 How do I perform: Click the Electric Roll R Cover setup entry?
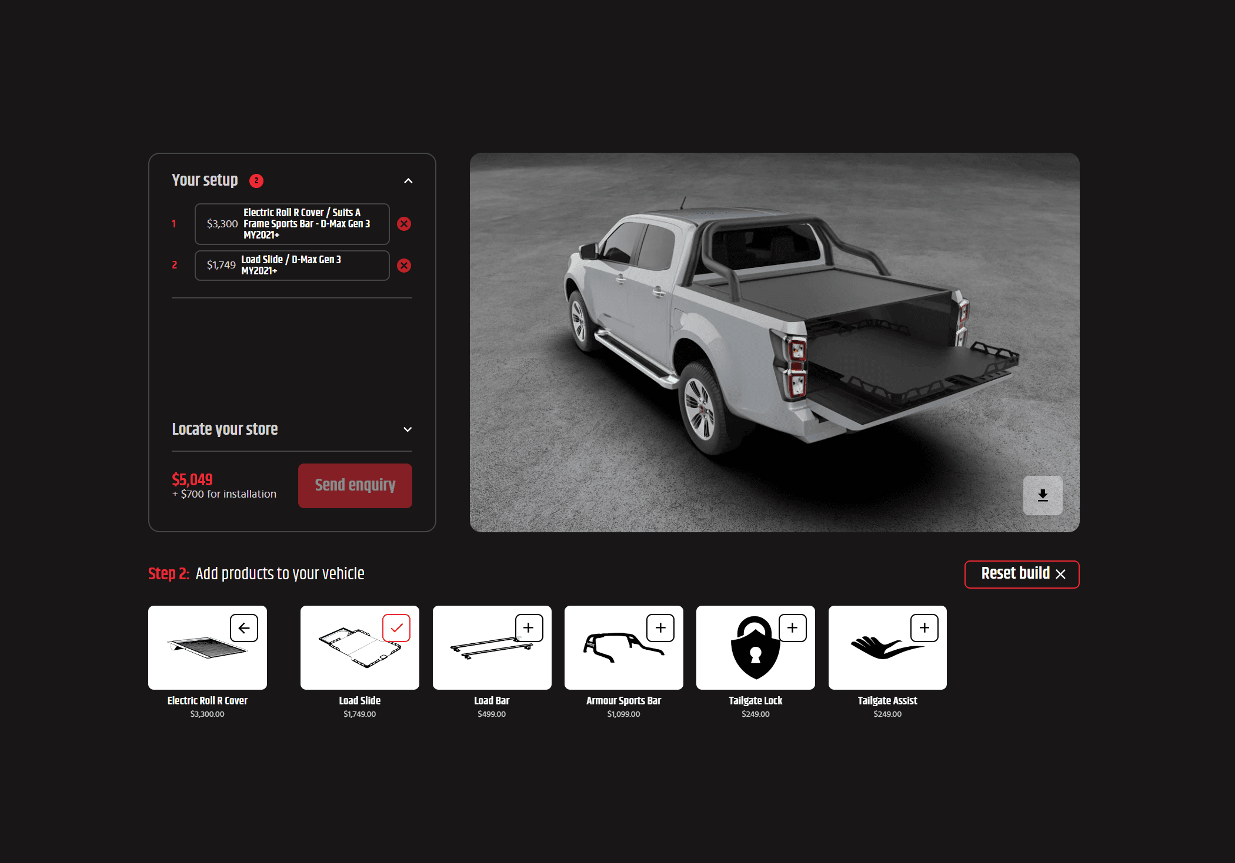click(292, 224)
